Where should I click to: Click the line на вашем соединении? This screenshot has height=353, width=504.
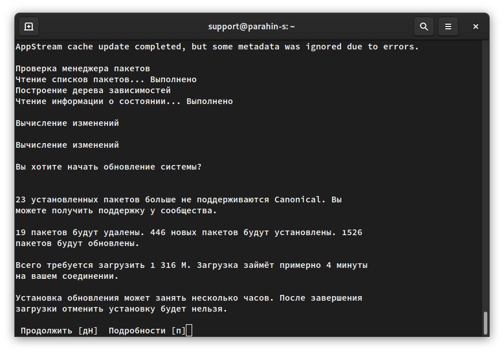(67, 276)
